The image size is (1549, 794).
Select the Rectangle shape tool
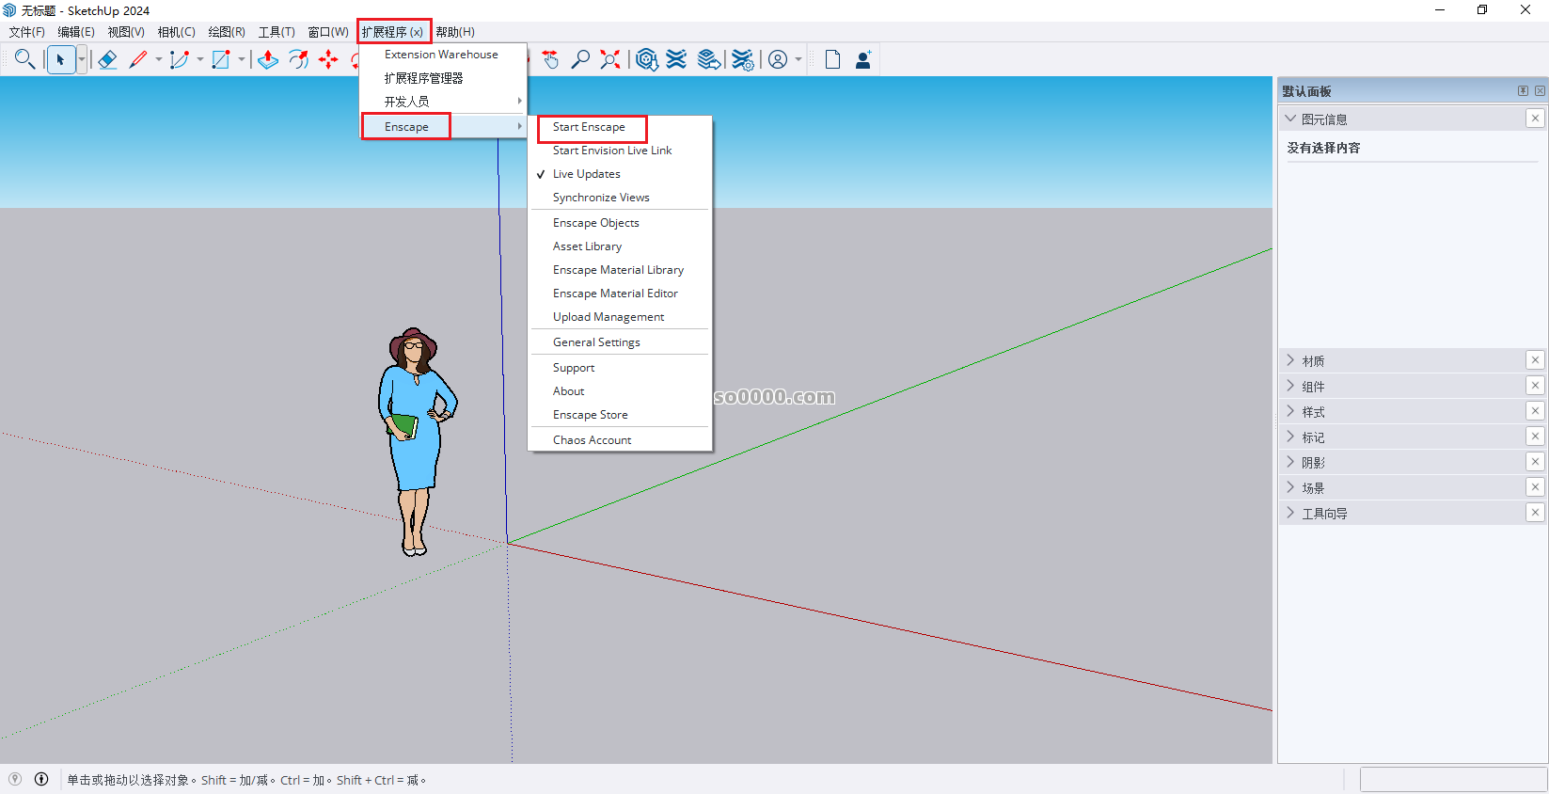pyautogui.click(x=221, y=59)
